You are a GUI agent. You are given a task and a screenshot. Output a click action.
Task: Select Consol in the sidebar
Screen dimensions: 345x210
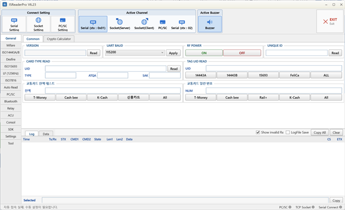tap(11, 122)
